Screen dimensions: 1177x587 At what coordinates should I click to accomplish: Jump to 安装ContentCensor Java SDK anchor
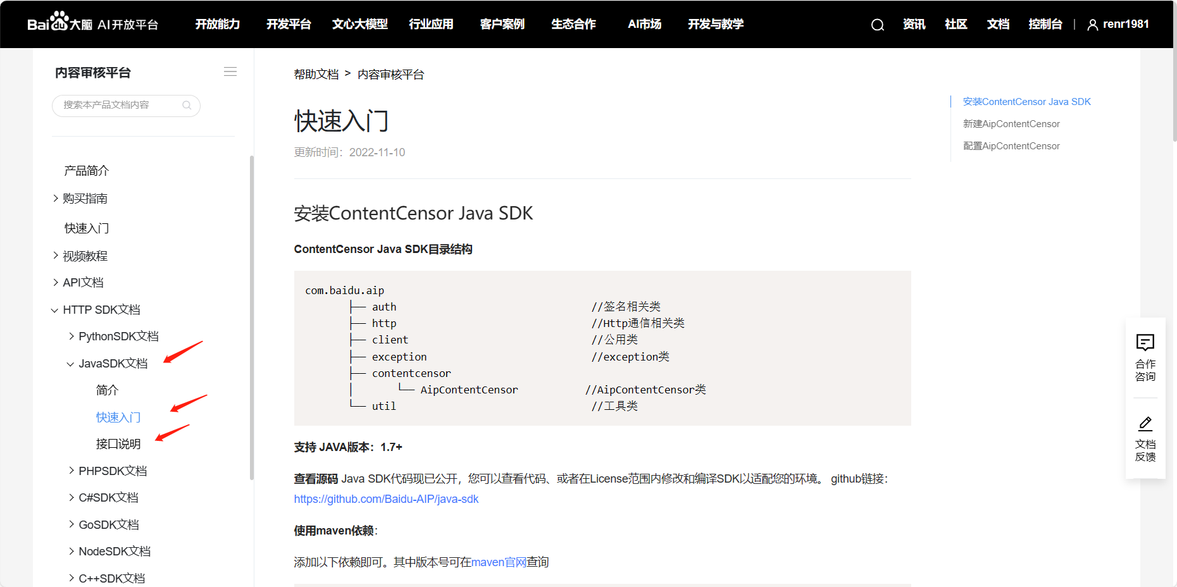(x=1026, y=102)
